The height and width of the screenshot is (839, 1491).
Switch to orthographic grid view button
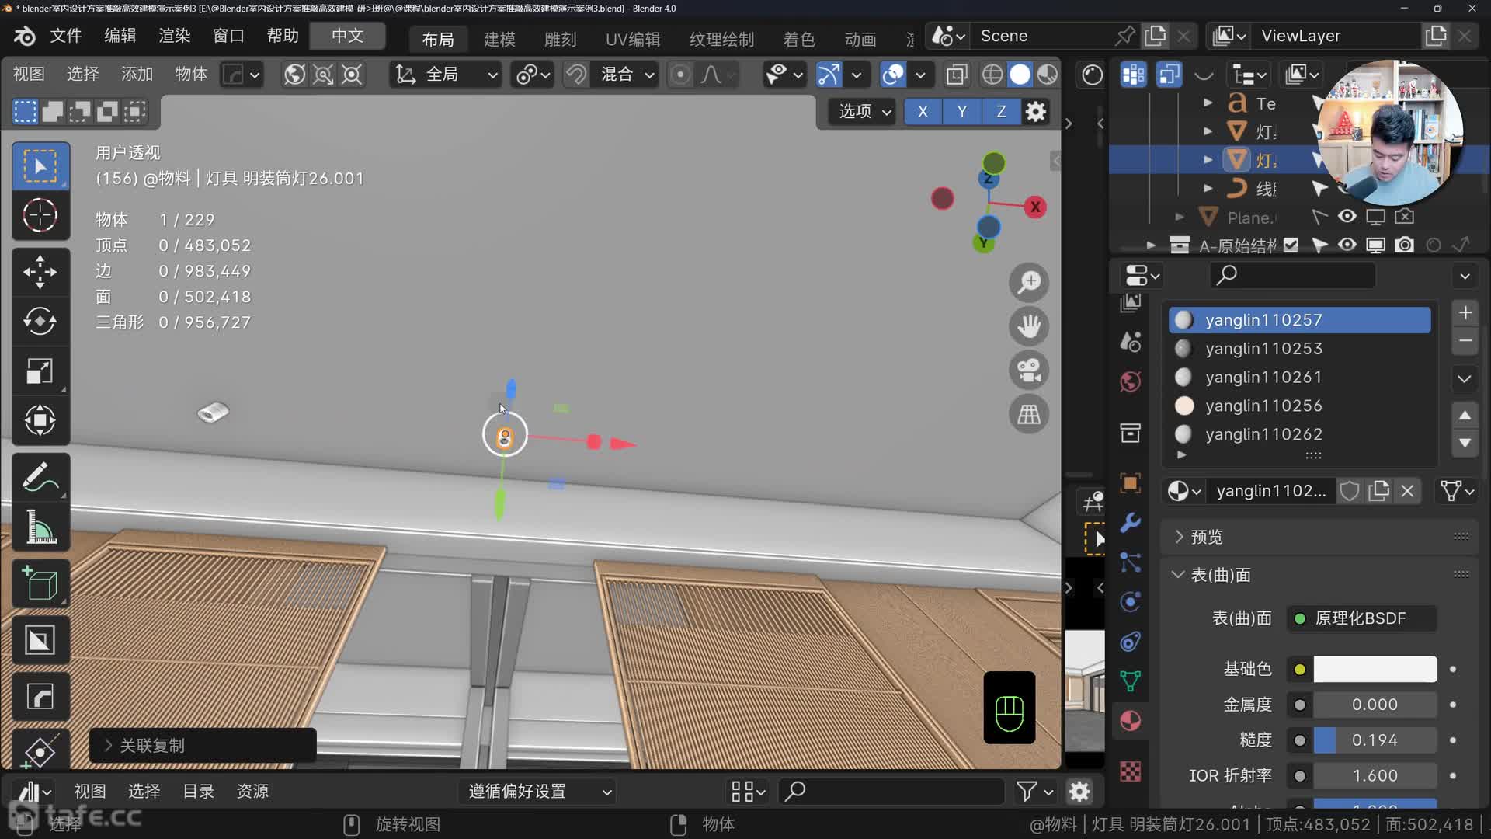1029,415
